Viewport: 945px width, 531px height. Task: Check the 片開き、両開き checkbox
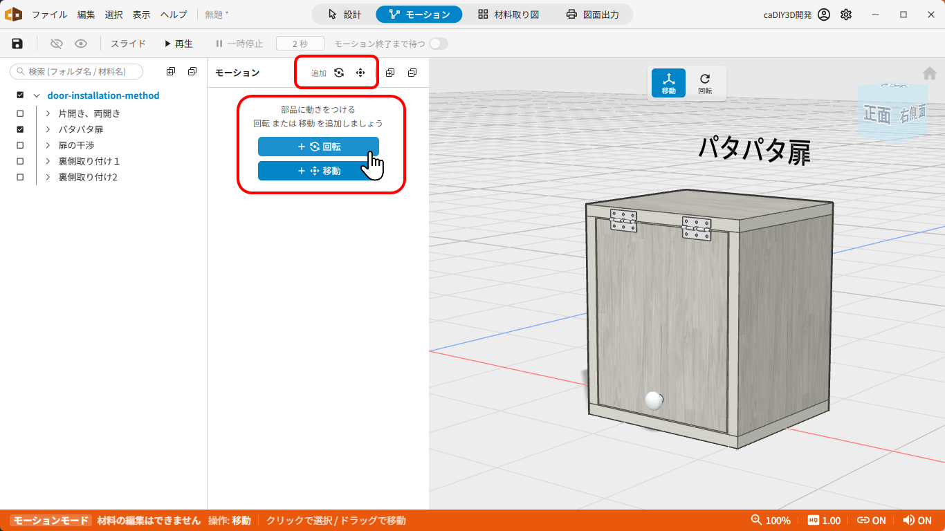(x=20, y=113)
